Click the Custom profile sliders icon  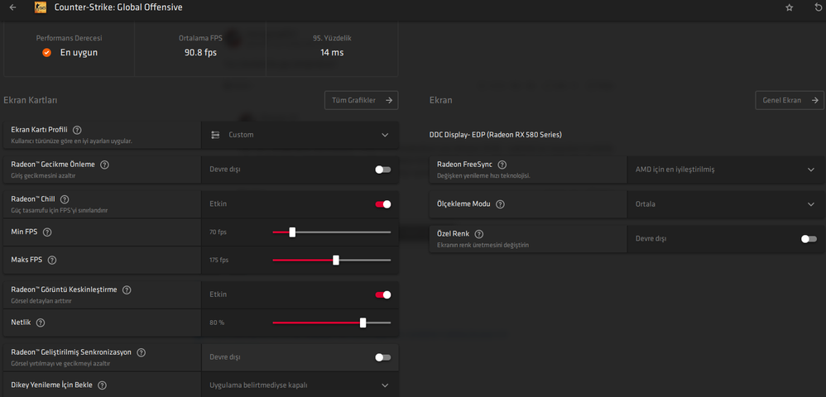pyautogui.click(x=215, y=135)
